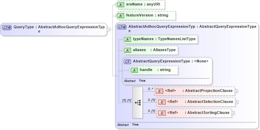Screen dimensions: 260x130
Task: Expand the AbstractSortingClause element
Action: (x=233, y=113)
